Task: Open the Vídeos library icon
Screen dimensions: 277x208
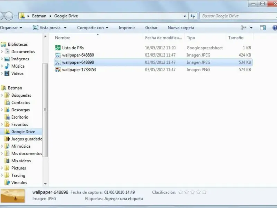Action: (7, 73)
